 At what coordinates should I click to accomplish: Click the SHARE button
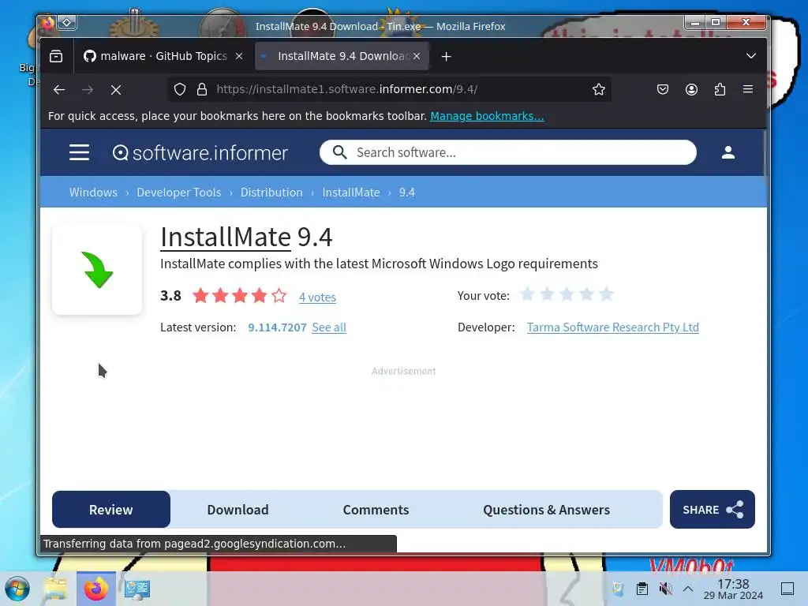pyautogui.click(x=713, y=509)
